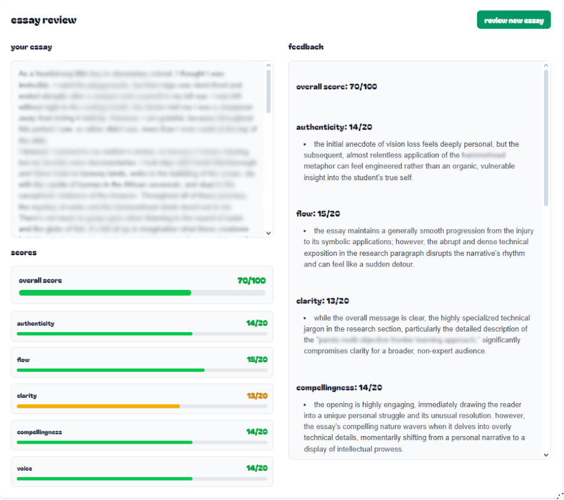
Task: Click the overall score progress bar
Action: pos(142,293)
